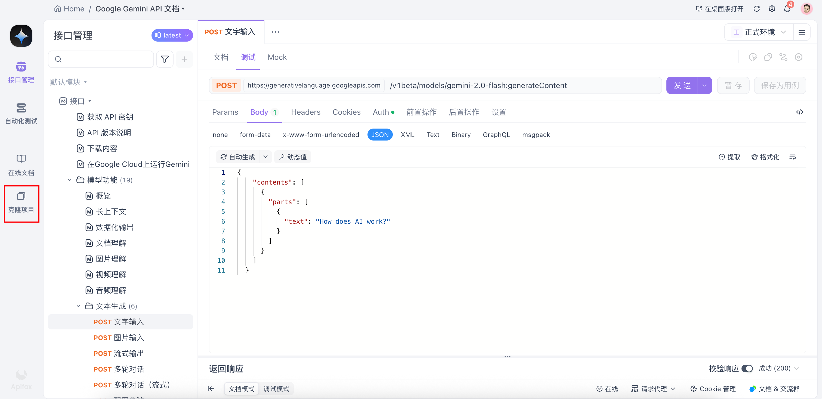Open the settings gear in the top bar
The height and width of the screenshot is (399, 822).
pos(772,9)
